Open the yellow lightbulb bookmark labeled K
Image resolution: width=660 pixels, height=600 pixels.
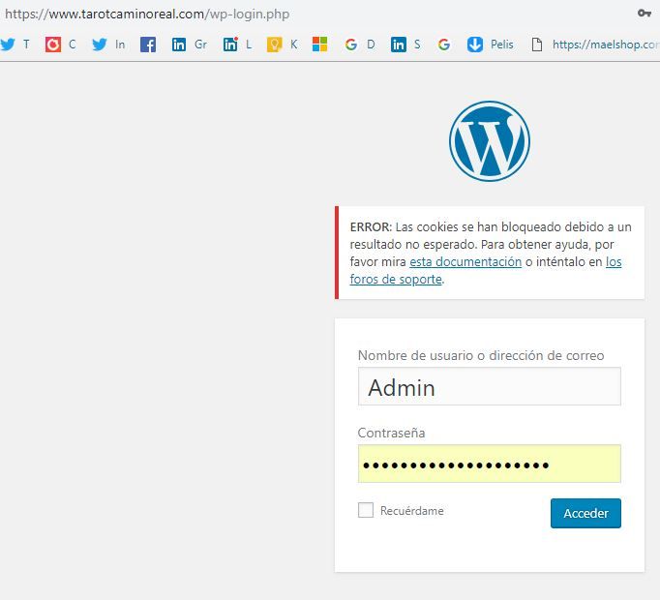[x=282, y=45]
